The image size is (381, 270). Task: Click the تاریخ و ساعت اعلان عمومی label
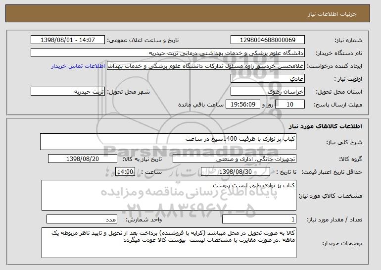click(x=143, y=40)
